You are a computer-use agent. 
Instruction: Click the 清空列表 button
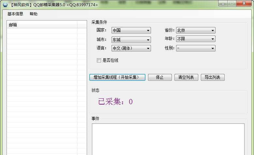coord(186,77)
